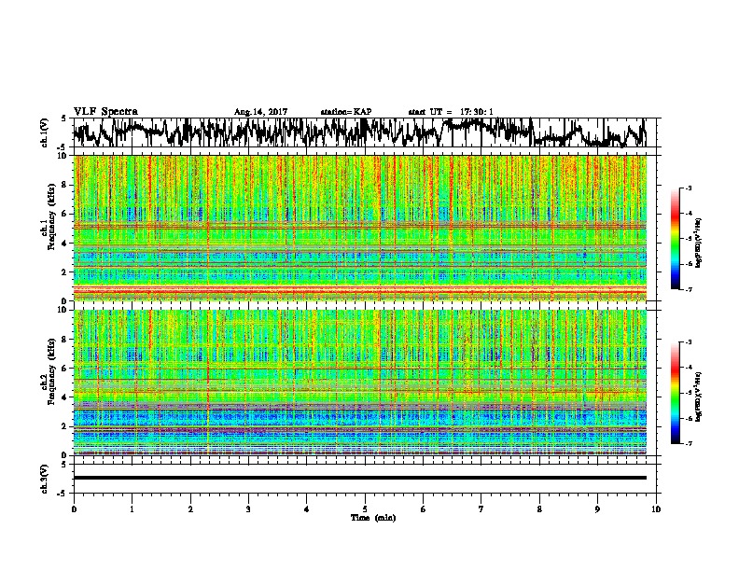Click time axis tick label "3"
Image resolution: width=739 pixels, height=571 pixels.
pyautogui.click(x=248, y=509)
